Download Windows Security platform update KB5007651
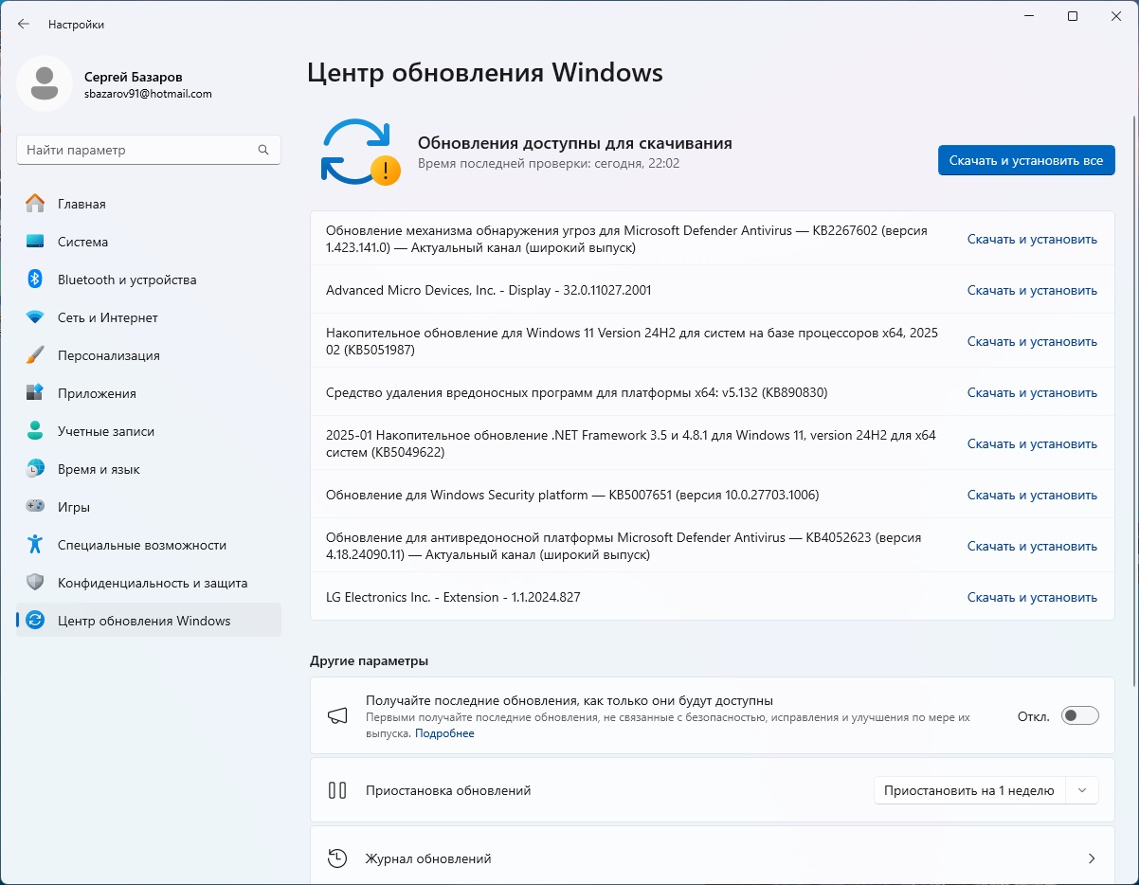The height and width of the screenshot is (885, 1139). point(1032,496)
